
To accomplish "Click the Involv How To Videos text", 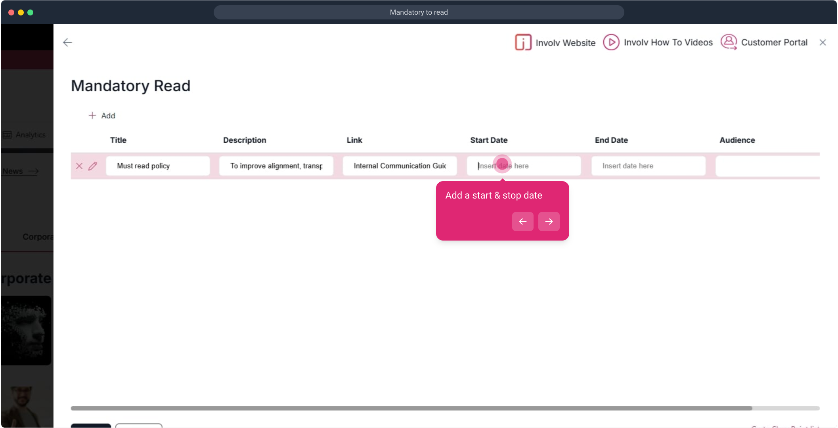I will point(668,42).
